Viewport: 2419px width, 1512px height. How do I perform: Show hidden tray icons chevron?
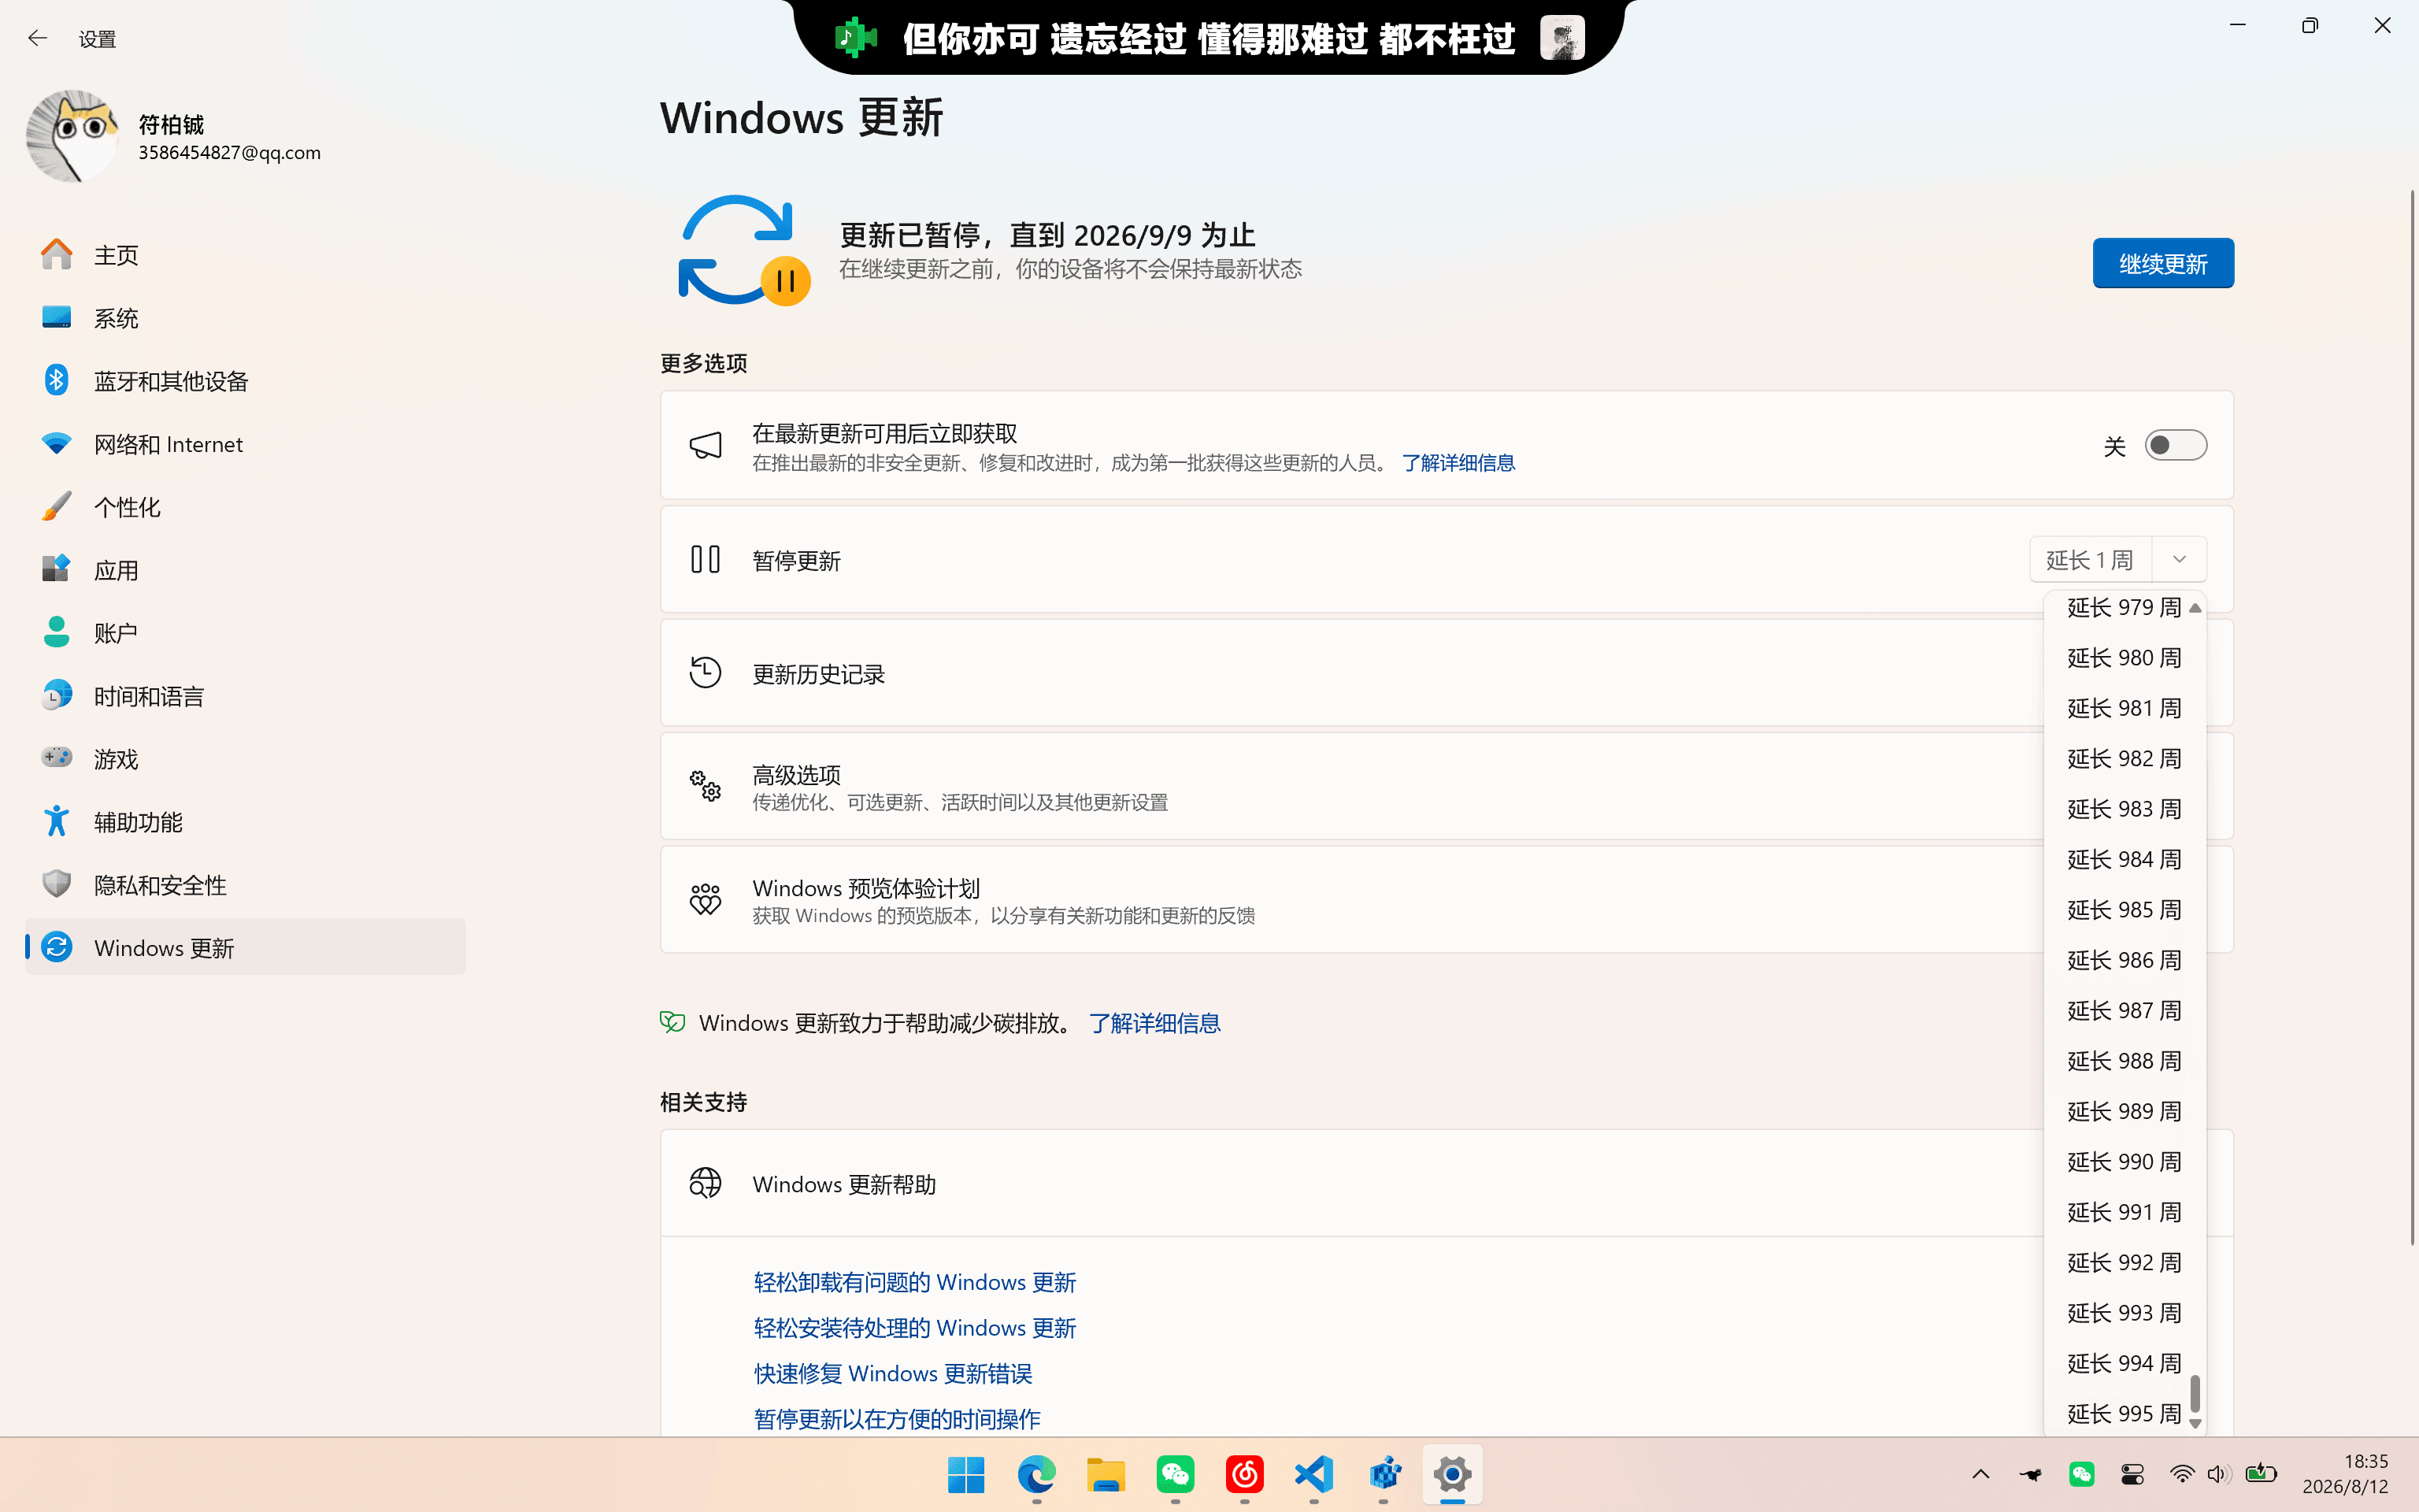[x=1980, y=1474]
